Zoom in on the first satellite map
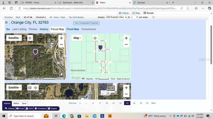 coord(61,38)
